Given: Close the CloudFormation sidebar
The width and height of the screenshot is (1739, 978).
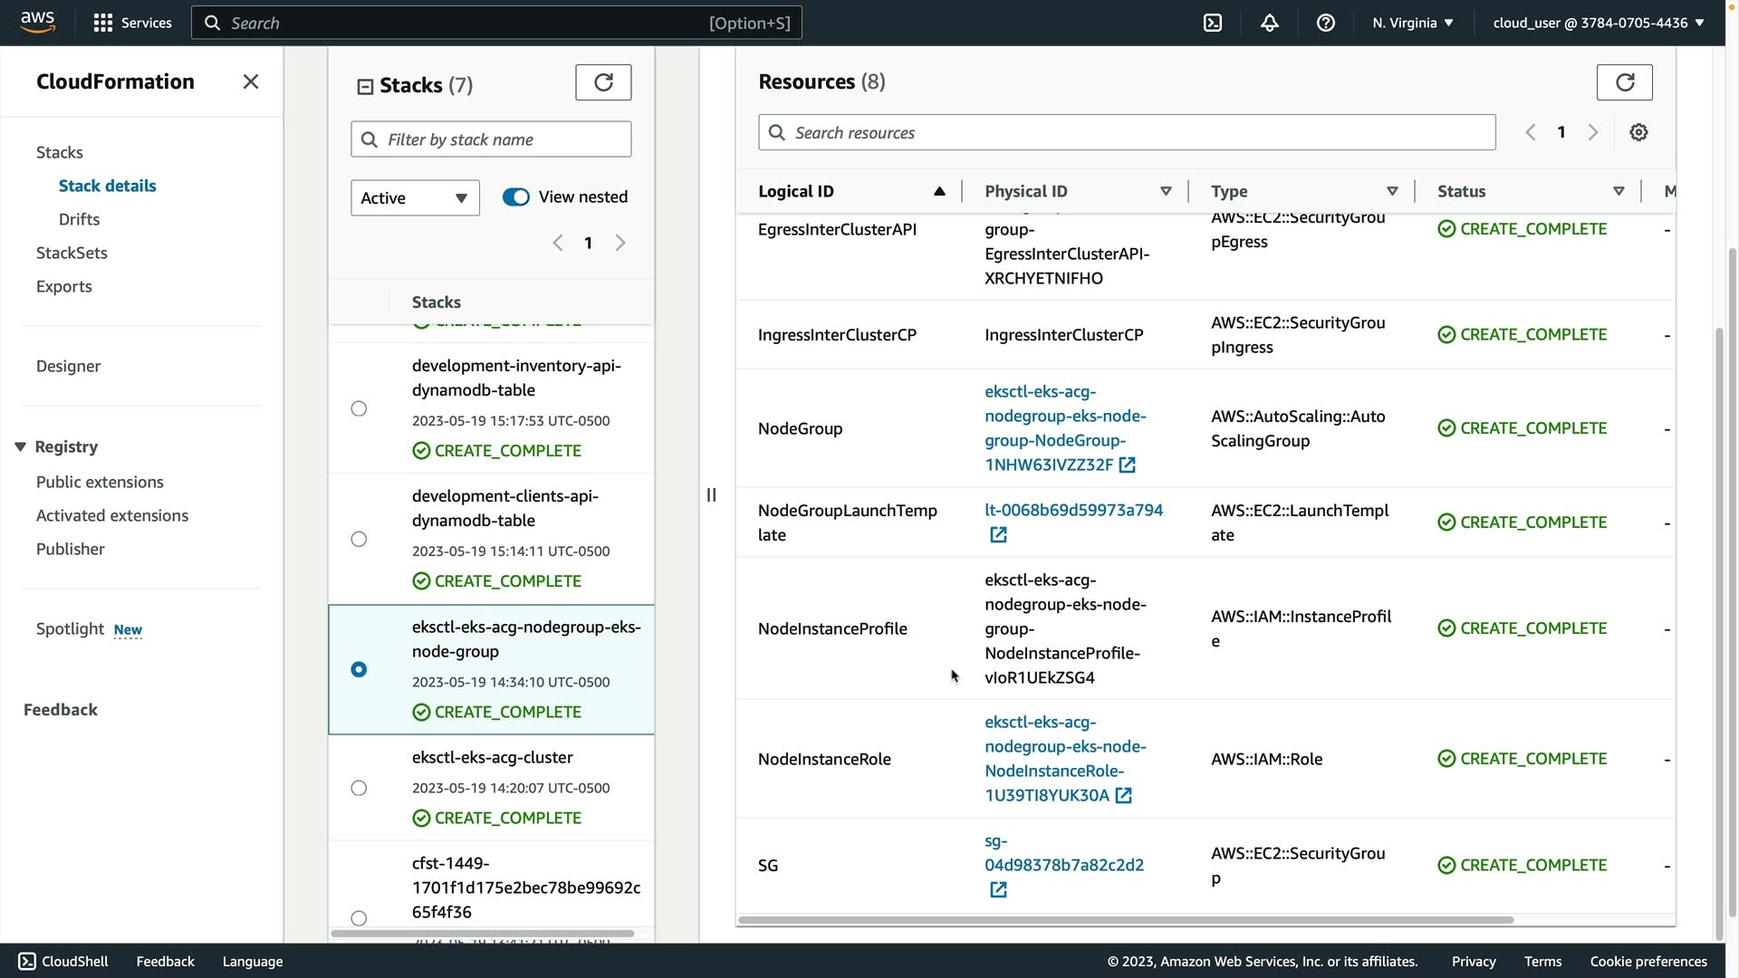Looking at the screenshot, I should [251, 81].
